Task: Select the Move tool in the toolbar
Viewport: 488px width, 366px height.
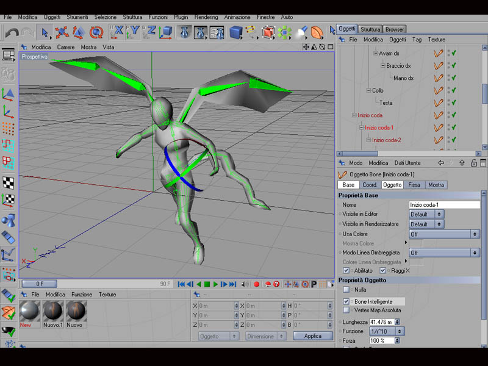Action: click(x=61, y=32)
